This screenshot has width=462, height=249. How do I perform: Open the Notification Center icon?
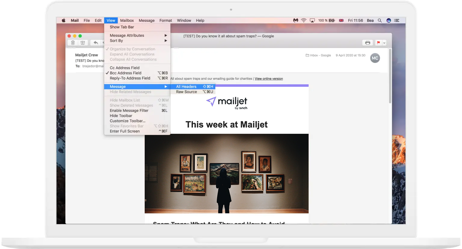point(397,20)
